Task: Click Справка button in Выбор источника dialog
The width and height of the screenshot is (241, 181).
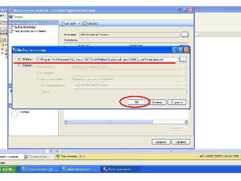Action: tap(177, 102)
